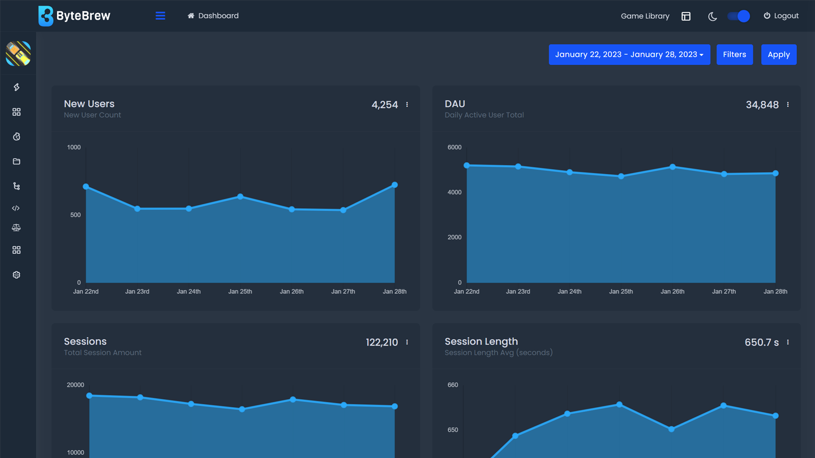This screenshot has width=815, height=458.
Task: Open the Dashboard breadcrumb link
Action: [213, 16]
